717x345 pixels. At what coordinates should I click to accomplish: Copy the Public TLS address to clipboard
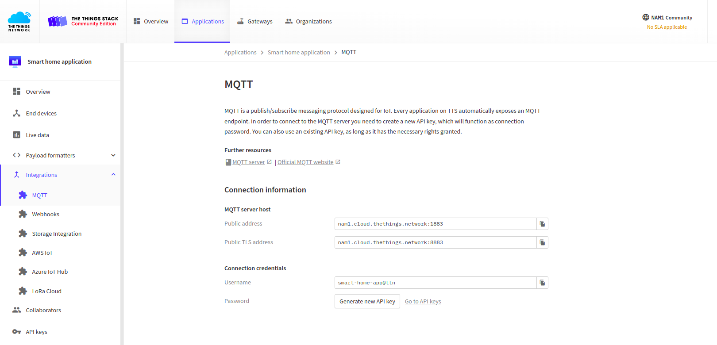(542, 242)
